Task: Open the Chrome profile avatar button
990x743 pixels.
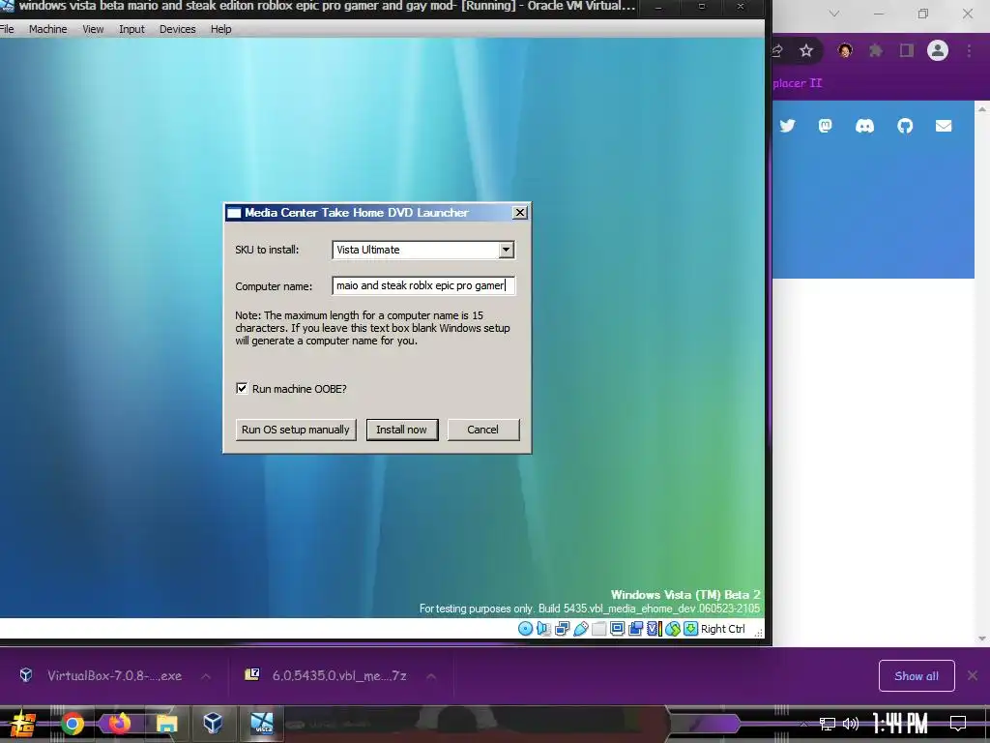Action: tap(938, 50)
